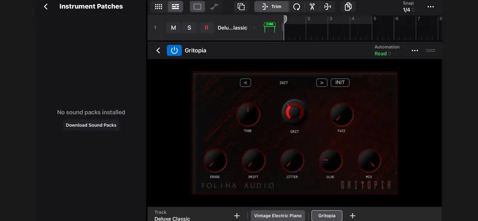Click the playhead marker at timeline start
The height and width of the screenshot is (221, 478).
[x=285, y=19]
